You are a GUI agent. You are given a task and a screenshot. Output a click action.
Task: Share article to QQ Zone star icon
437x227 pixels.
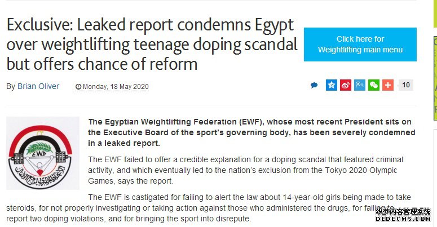point(332,85)
